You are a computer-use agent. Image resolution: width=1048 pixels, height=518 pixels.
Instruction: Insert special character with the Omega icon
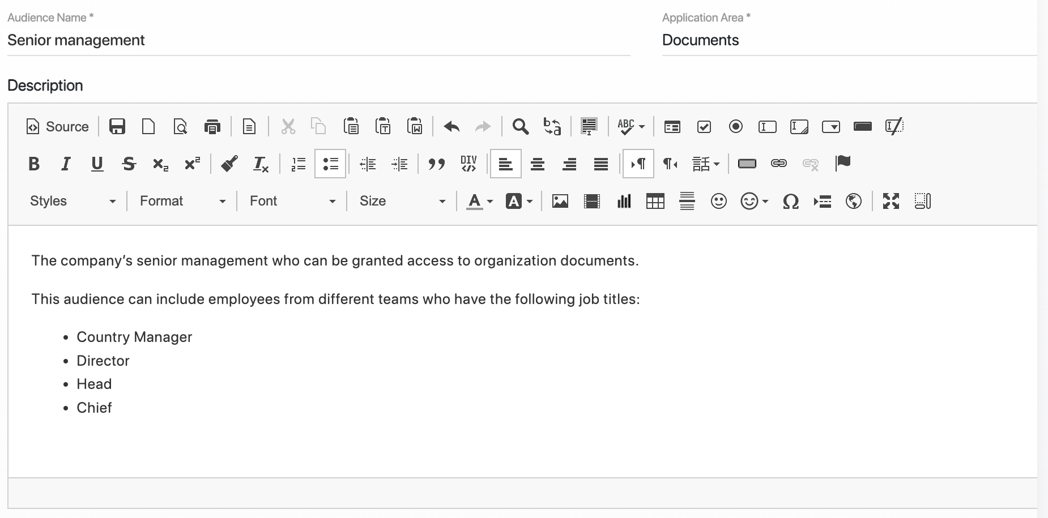click(790, 201)
